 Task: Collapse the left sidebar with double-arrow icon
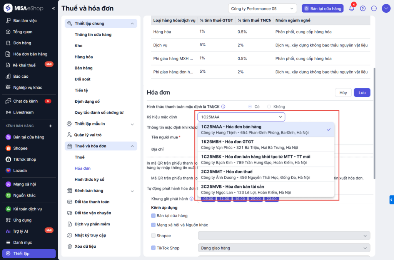click(53, 8)
